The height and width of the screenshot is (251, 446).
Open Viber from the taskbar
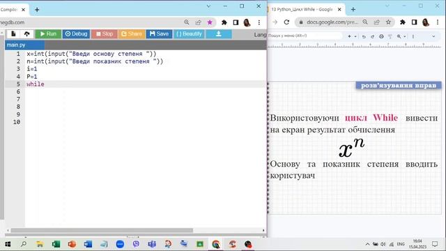click(136, 244)
